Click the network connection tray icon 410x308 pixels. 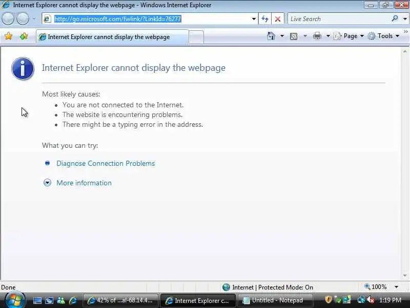click(361, 300)
